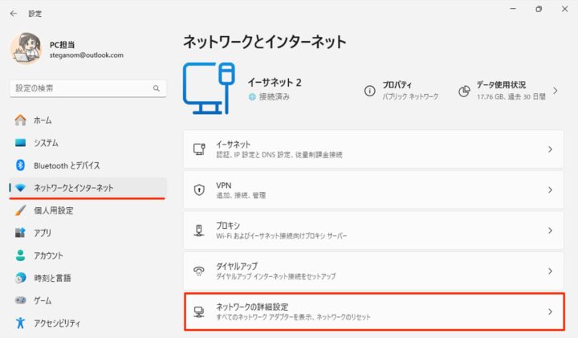Viewport: 578px width, 338px height.
Task: Click the PC担当 user profile avatar
Action: pyautogui.click(x=26, y=48)
